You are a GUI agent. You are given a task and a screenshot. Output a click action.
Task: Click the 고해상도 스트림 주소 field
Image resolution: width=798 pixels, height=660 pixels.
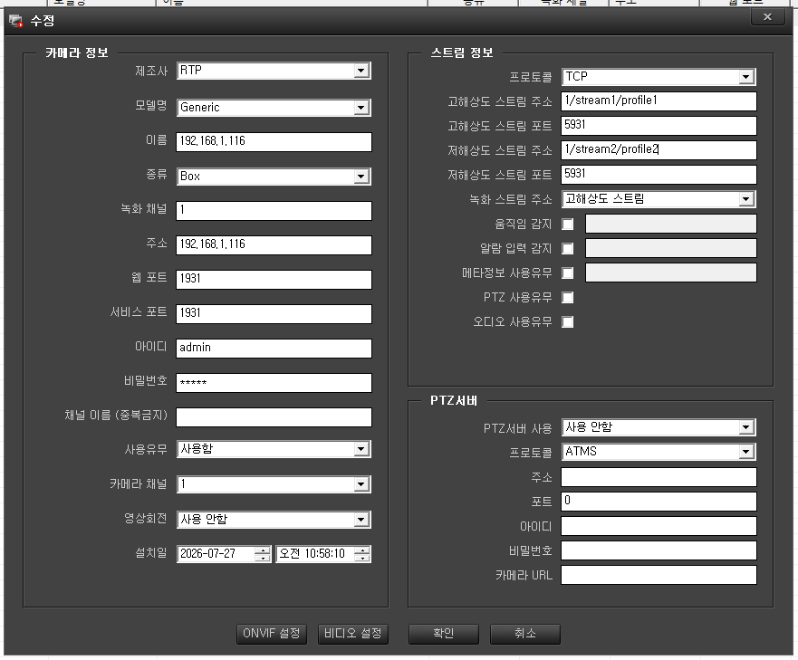point(659,100)
